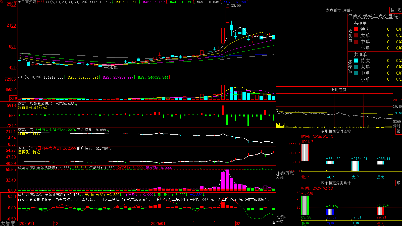Open 设 settings for 深圳超赢实时监控
The width and height of the screenshot is (402, 226).
click(399, 131)
